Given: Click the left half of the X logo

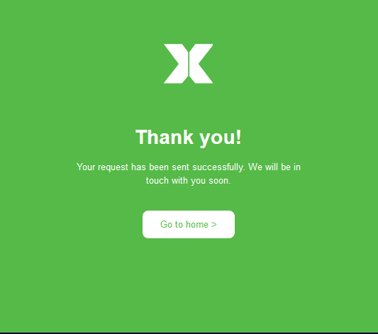Looking at the screenshot, I should click(176, 64).
